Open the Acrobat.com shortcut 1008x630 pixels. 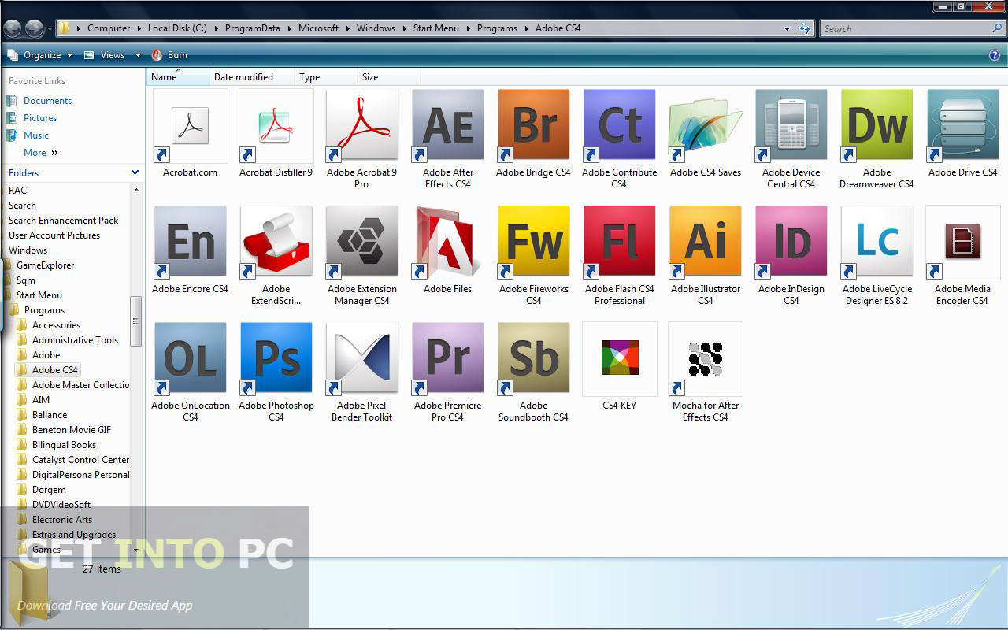tap(190, 126)
